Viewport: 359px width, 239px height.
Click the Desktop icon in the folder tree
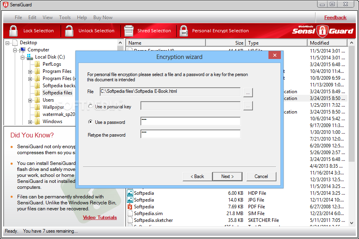point(15,43)
